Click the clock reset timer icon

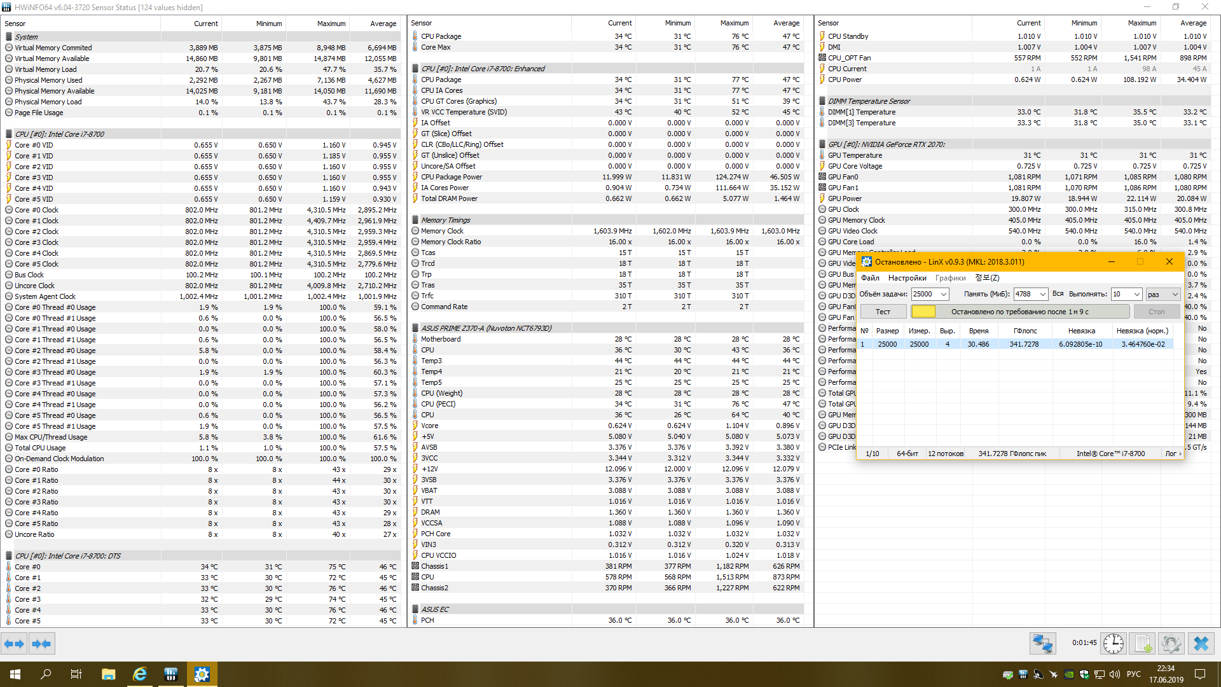click(1114, 644)
